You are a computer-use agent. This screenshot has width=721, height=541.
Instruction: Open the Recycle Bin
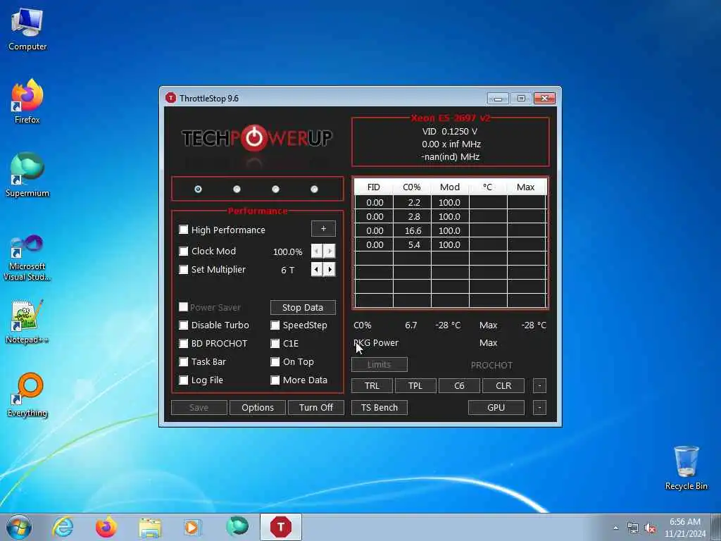(x=686, y=468)
